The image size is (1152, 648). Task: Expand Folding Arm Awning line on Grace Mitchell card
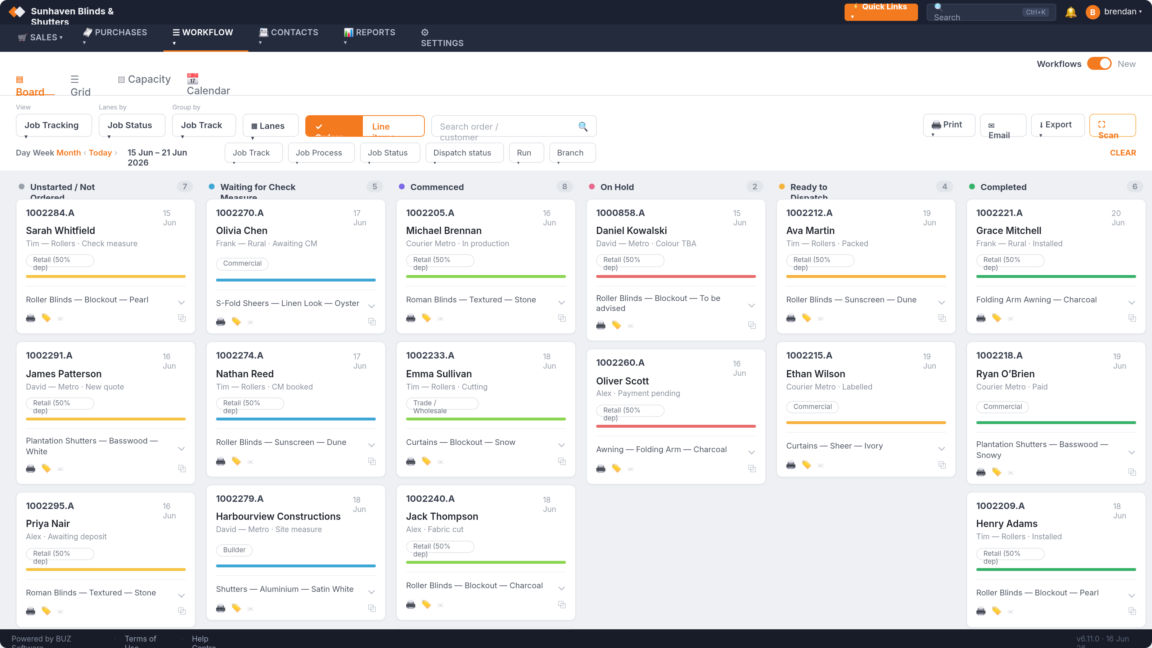[x=1132, y=303]
